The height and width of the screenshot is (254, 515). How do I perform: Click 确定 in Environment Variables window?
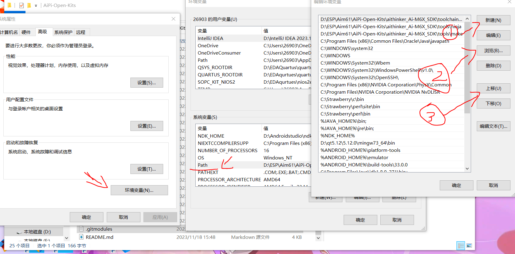pos(360,220)
